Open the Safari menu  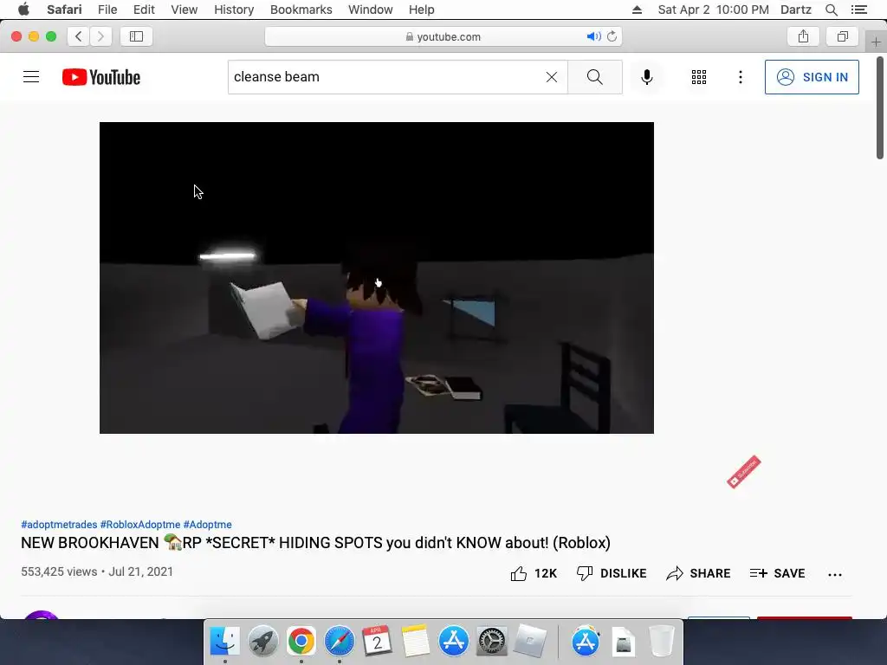click(64, 10)
